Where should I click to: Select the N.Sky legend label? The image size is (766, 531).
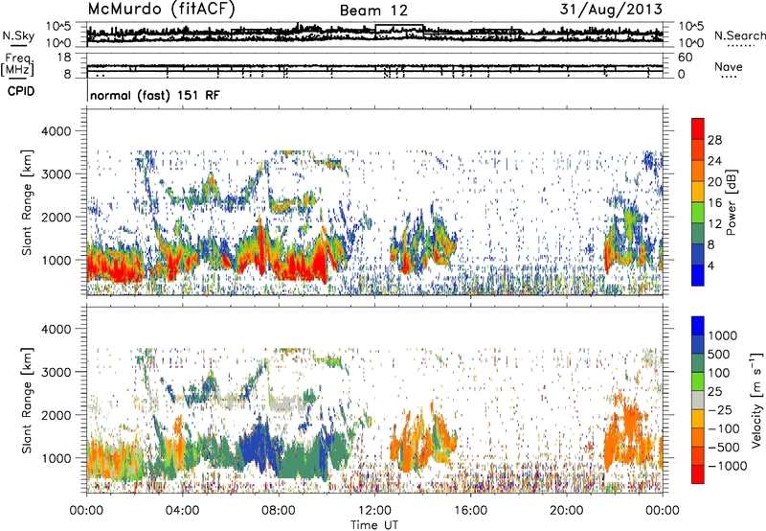pos(18,35)
